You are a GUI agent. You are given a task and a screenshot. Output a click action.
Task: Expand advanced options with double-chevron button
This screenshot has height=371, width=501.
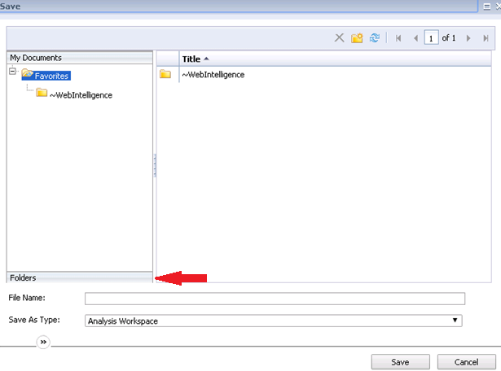[43, 343]
